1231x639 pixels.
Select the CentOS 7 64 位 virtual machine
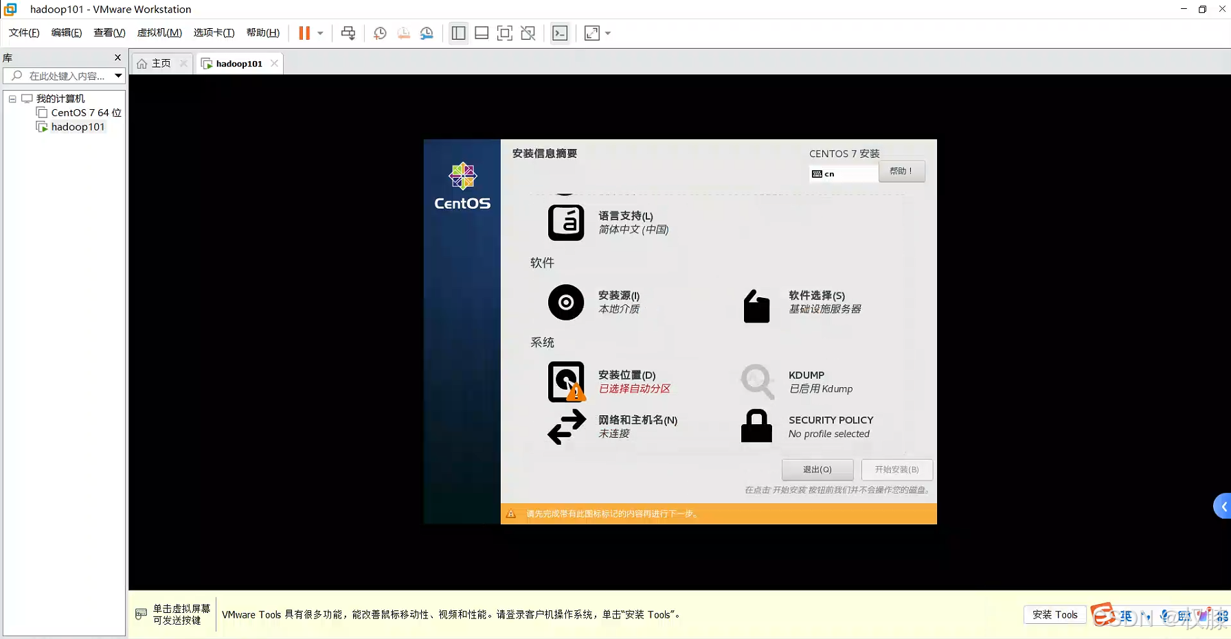pyautogui.click(x=86, y=113)
